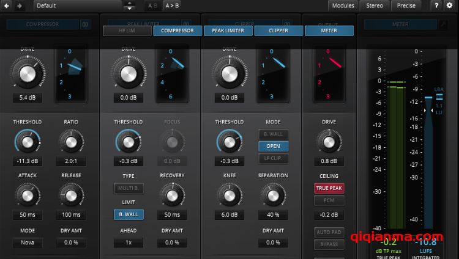Open the Ahead 1x selector
Screen dimensions: 459x259
coord(128,243)
